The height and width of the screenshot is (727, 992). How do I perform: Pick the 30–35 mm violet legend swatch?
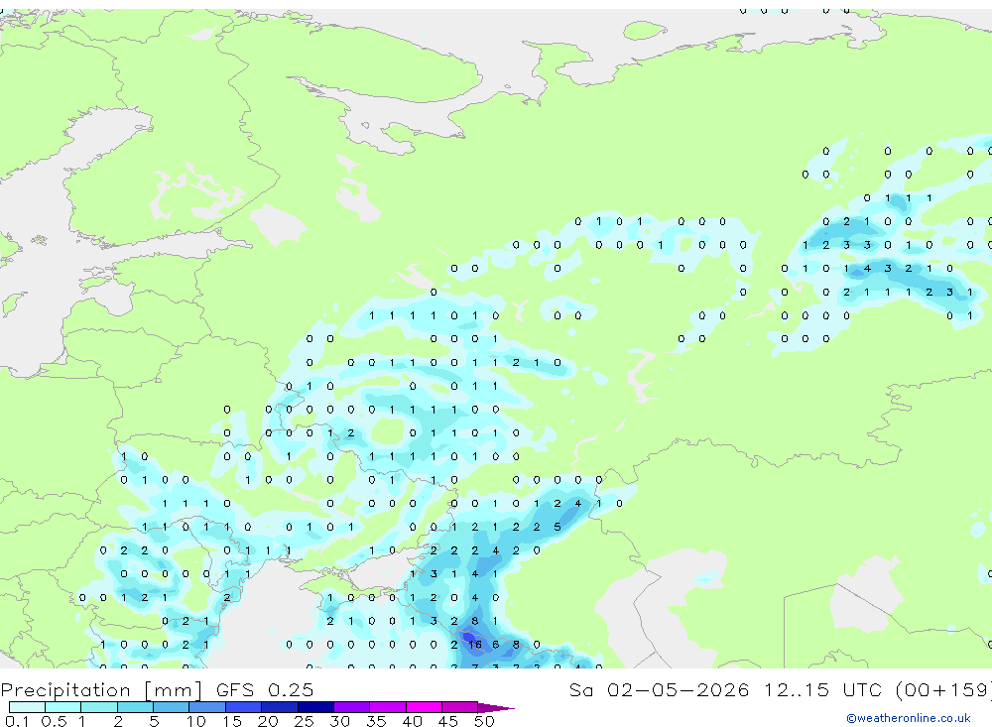(351, 707)
